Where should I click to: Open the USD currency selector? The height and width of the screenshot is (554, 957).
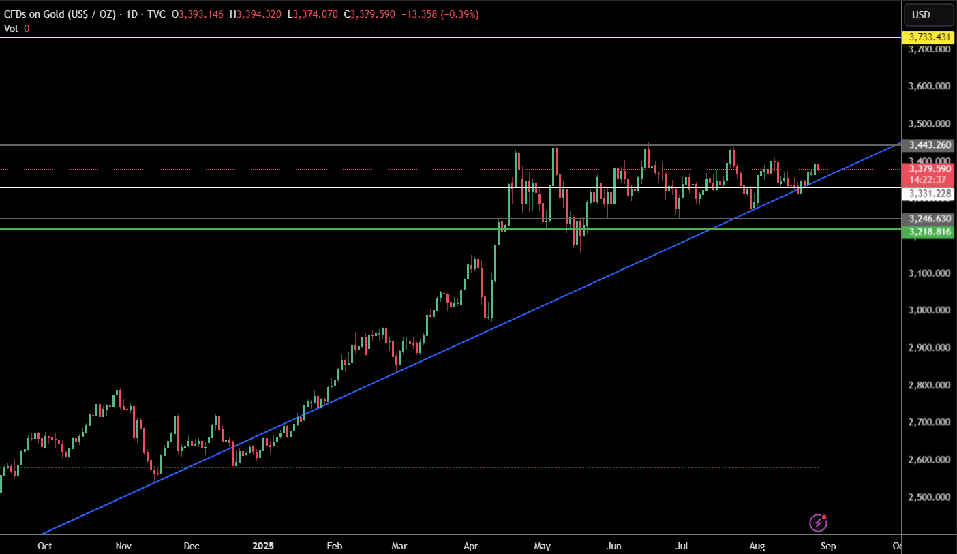pos(928,14)
